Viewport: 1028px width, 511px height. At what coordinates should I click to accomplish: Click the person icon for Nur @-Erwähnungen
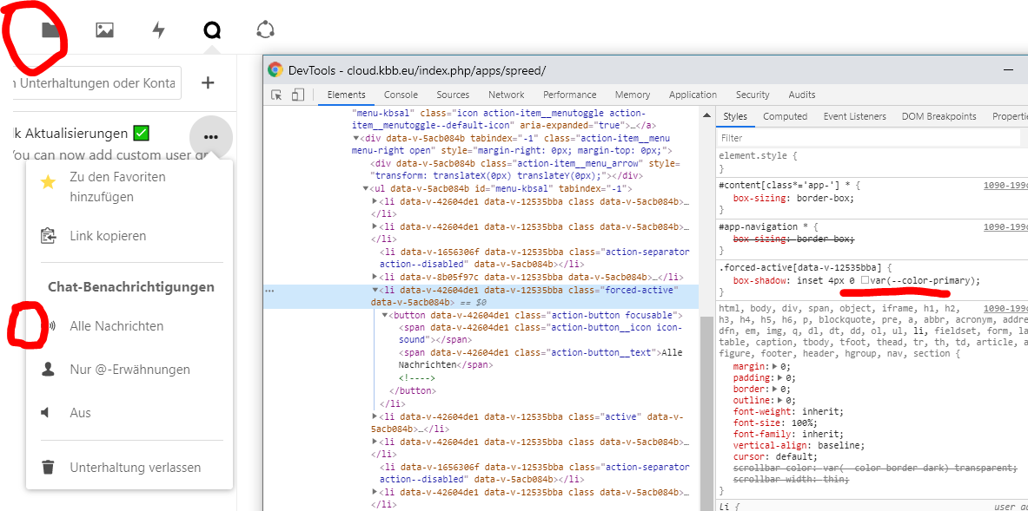tap(48, 370)
